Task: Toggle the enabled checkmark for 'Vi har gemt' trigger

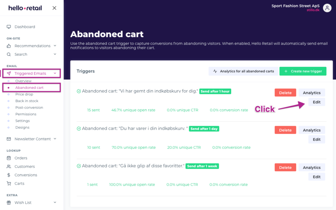Action: click(x=79, y=91)
